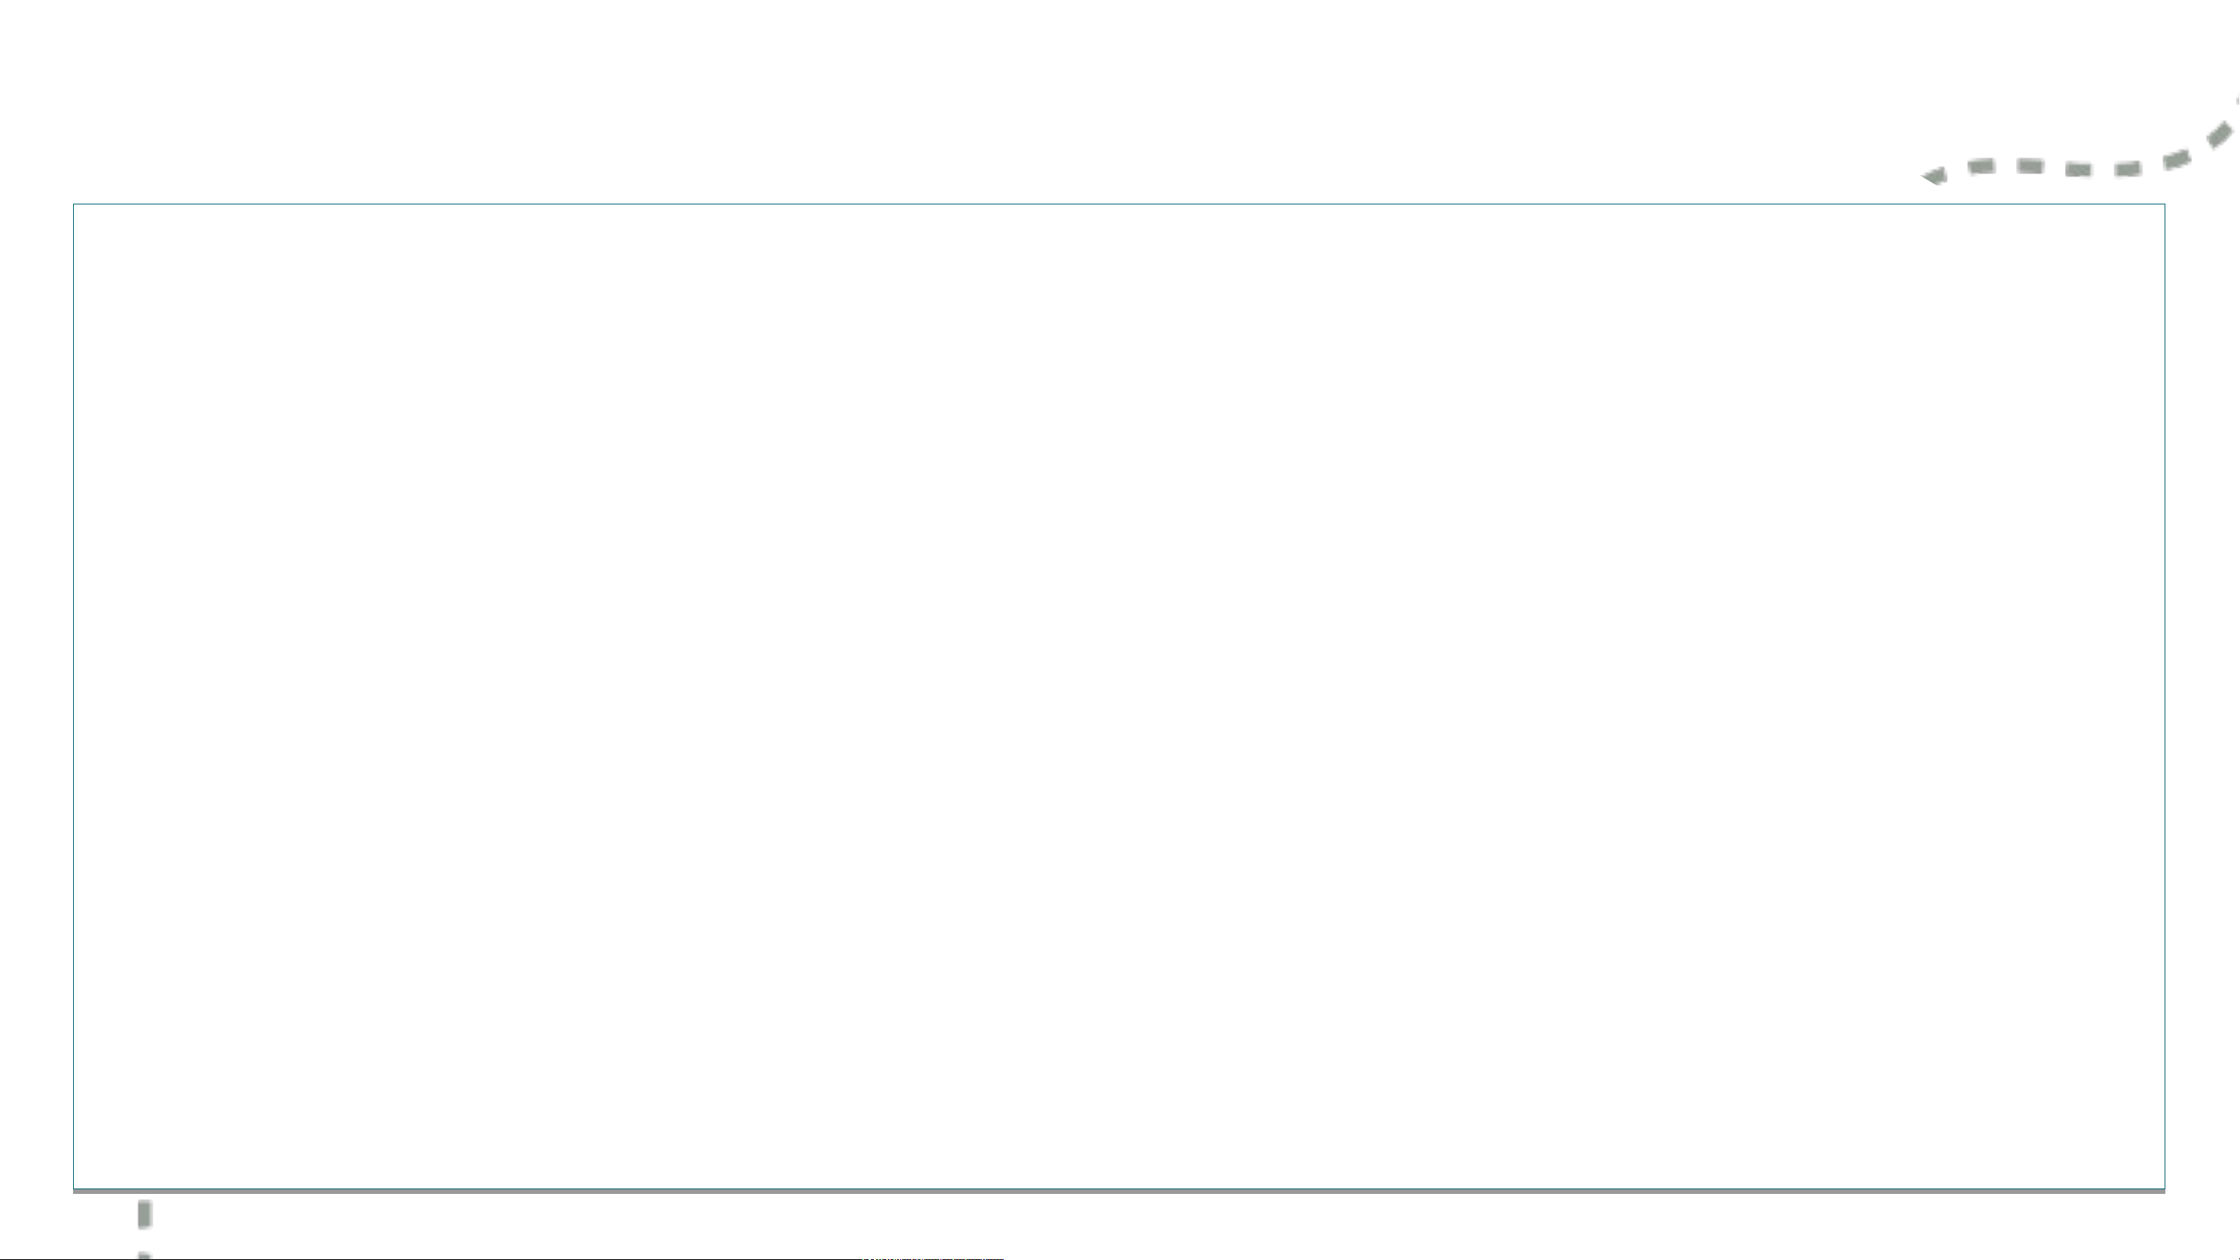Click the arrowhead of the dashed gray arrow
This screenshot has width=2240, height=1260.
click(x=1934, y=176)
